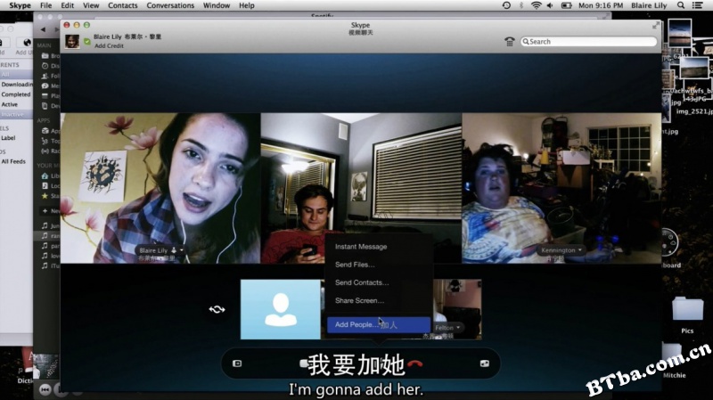Screen dimensions: 713x400
Task: Enter full screen via Skype window's corner arrows
Action: click(x=656, y=26)
